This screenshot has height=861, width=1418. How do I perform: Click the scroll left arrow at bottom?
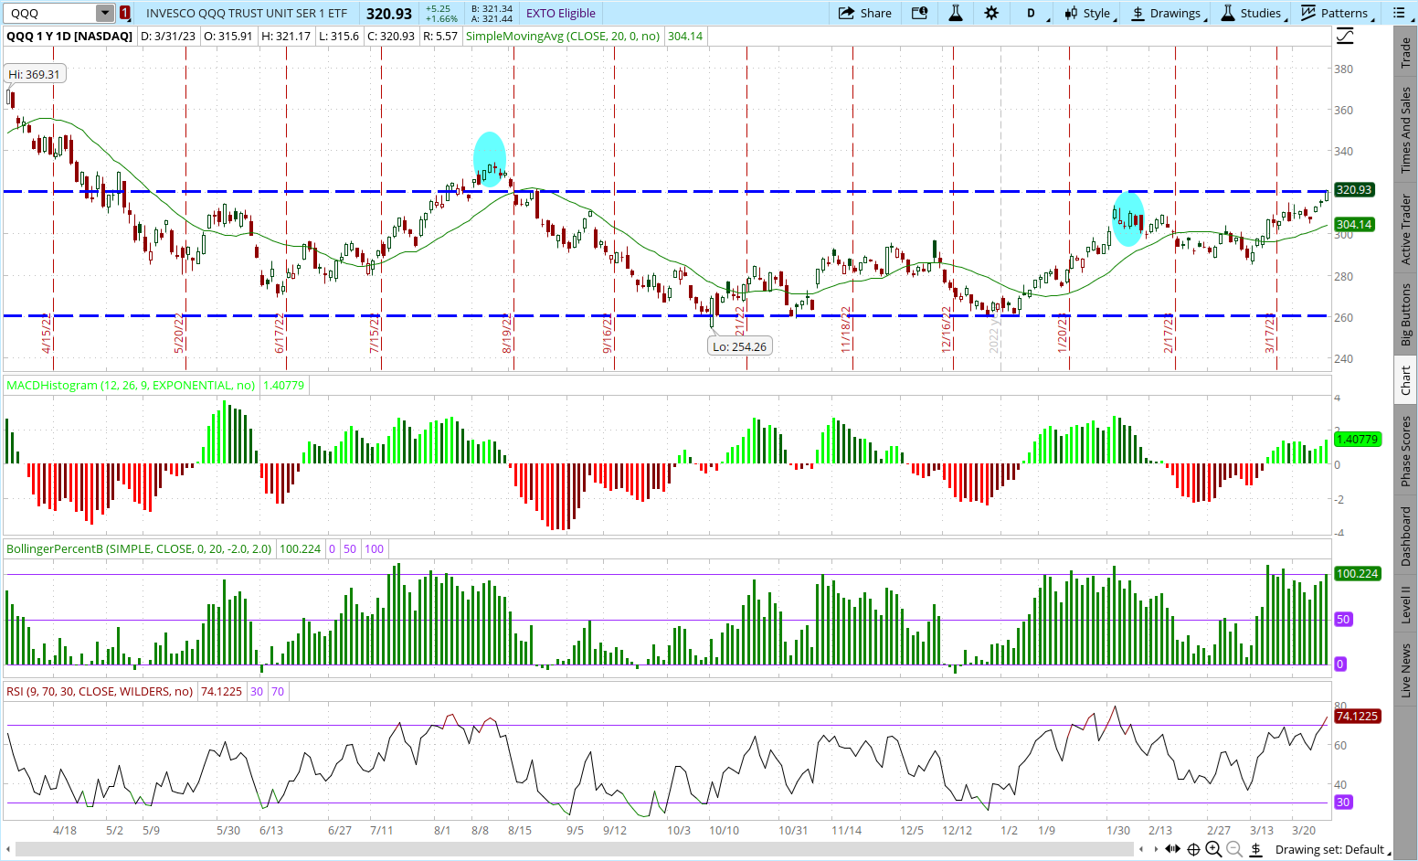click(x=1140, y=849)
